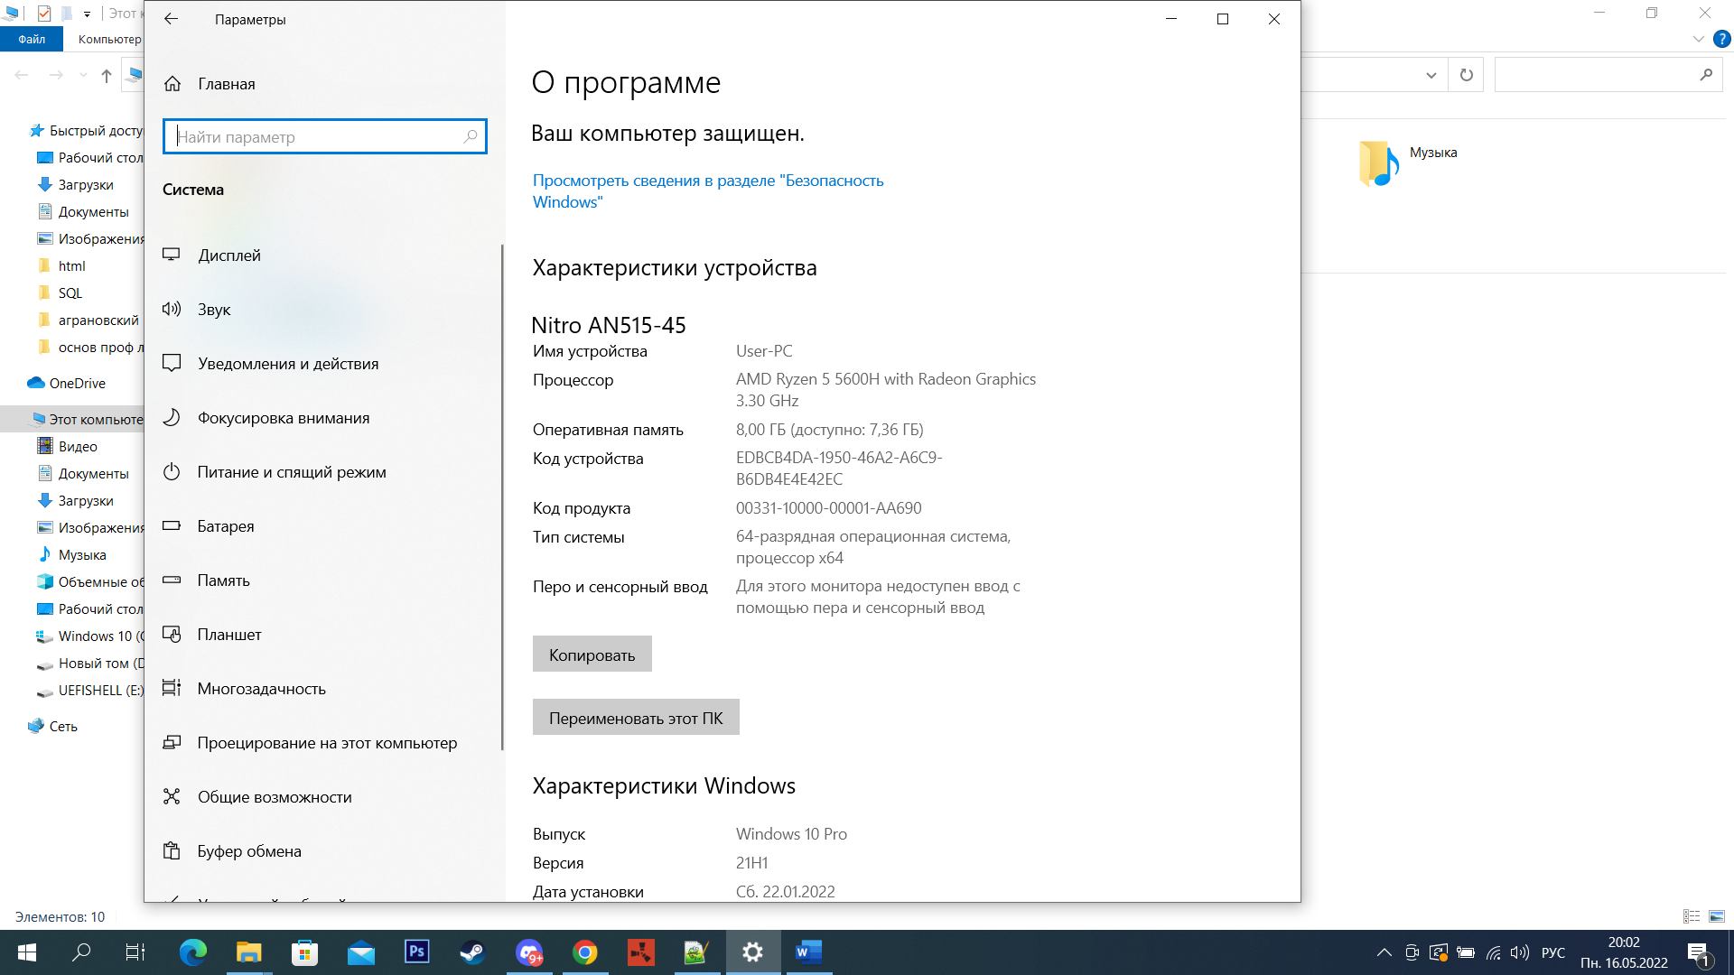The width and height of the screenshot is (1734, 975).
Task: Select the SQL folder in Explorer tree
Action: click(70, 293)
